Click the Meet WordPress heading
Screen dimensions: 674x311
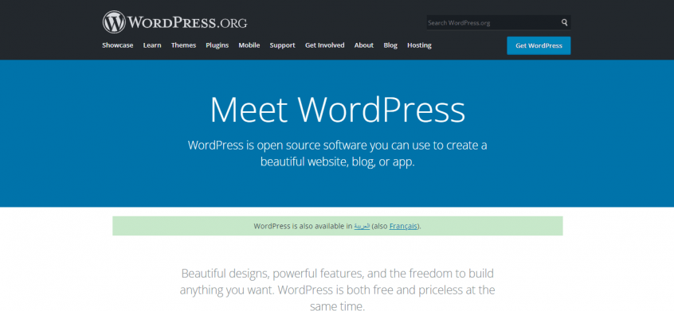click(338, 110)
